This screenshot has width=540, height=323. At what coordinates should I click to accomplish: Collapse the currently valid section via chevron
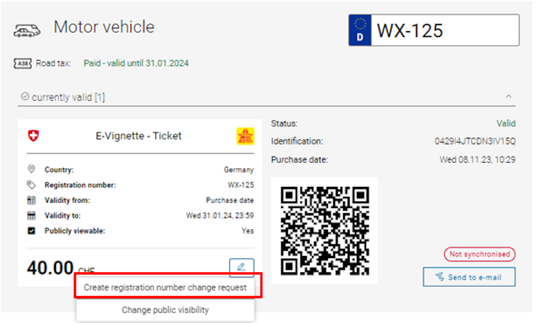pyautogui.click(x=508, y=96)
